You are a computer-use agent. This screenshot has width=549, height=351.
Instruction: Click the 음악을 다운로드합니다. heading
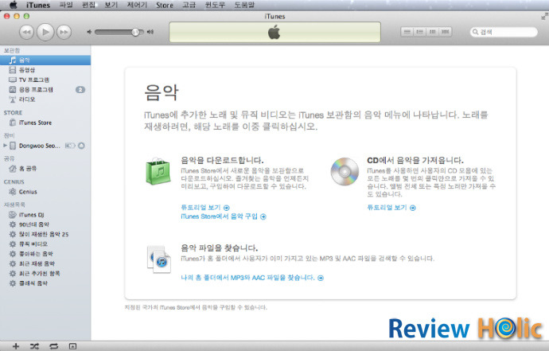click(222, 160)
